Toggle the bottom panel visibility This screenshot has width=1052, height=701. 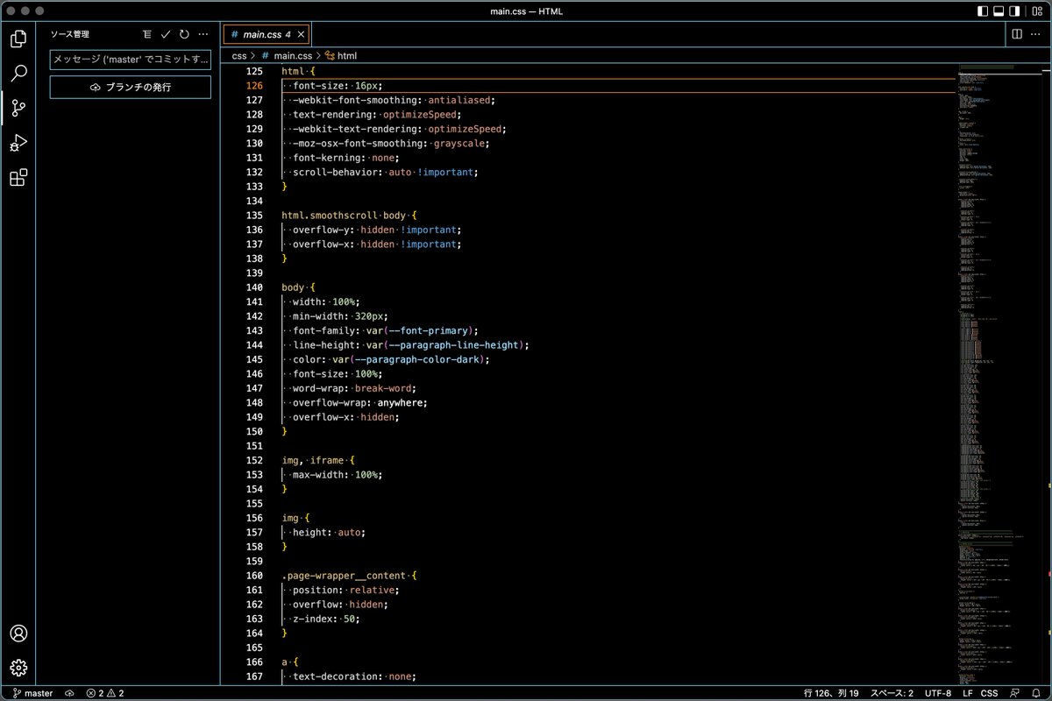click(999, 11)
